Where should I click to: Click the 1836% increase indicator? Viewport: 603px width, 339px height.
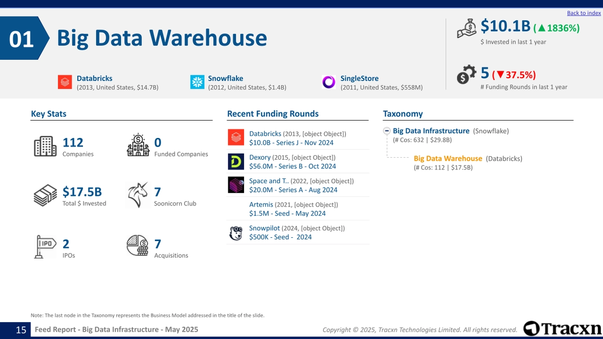557,28
